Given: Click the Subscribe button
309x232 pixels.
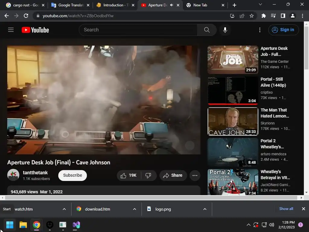Looking at the screenshot, I should point(72,176).
